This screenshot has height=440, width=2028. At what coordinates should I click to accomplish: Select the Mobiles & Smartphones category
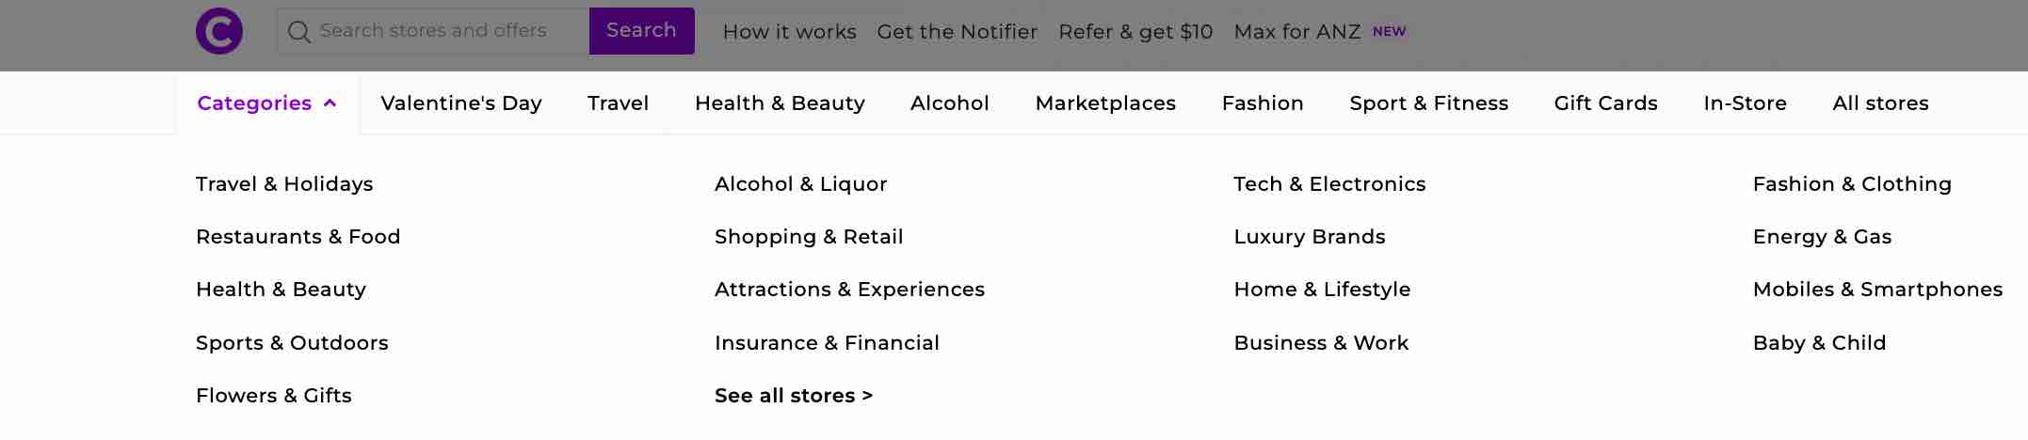(1877, 290)
